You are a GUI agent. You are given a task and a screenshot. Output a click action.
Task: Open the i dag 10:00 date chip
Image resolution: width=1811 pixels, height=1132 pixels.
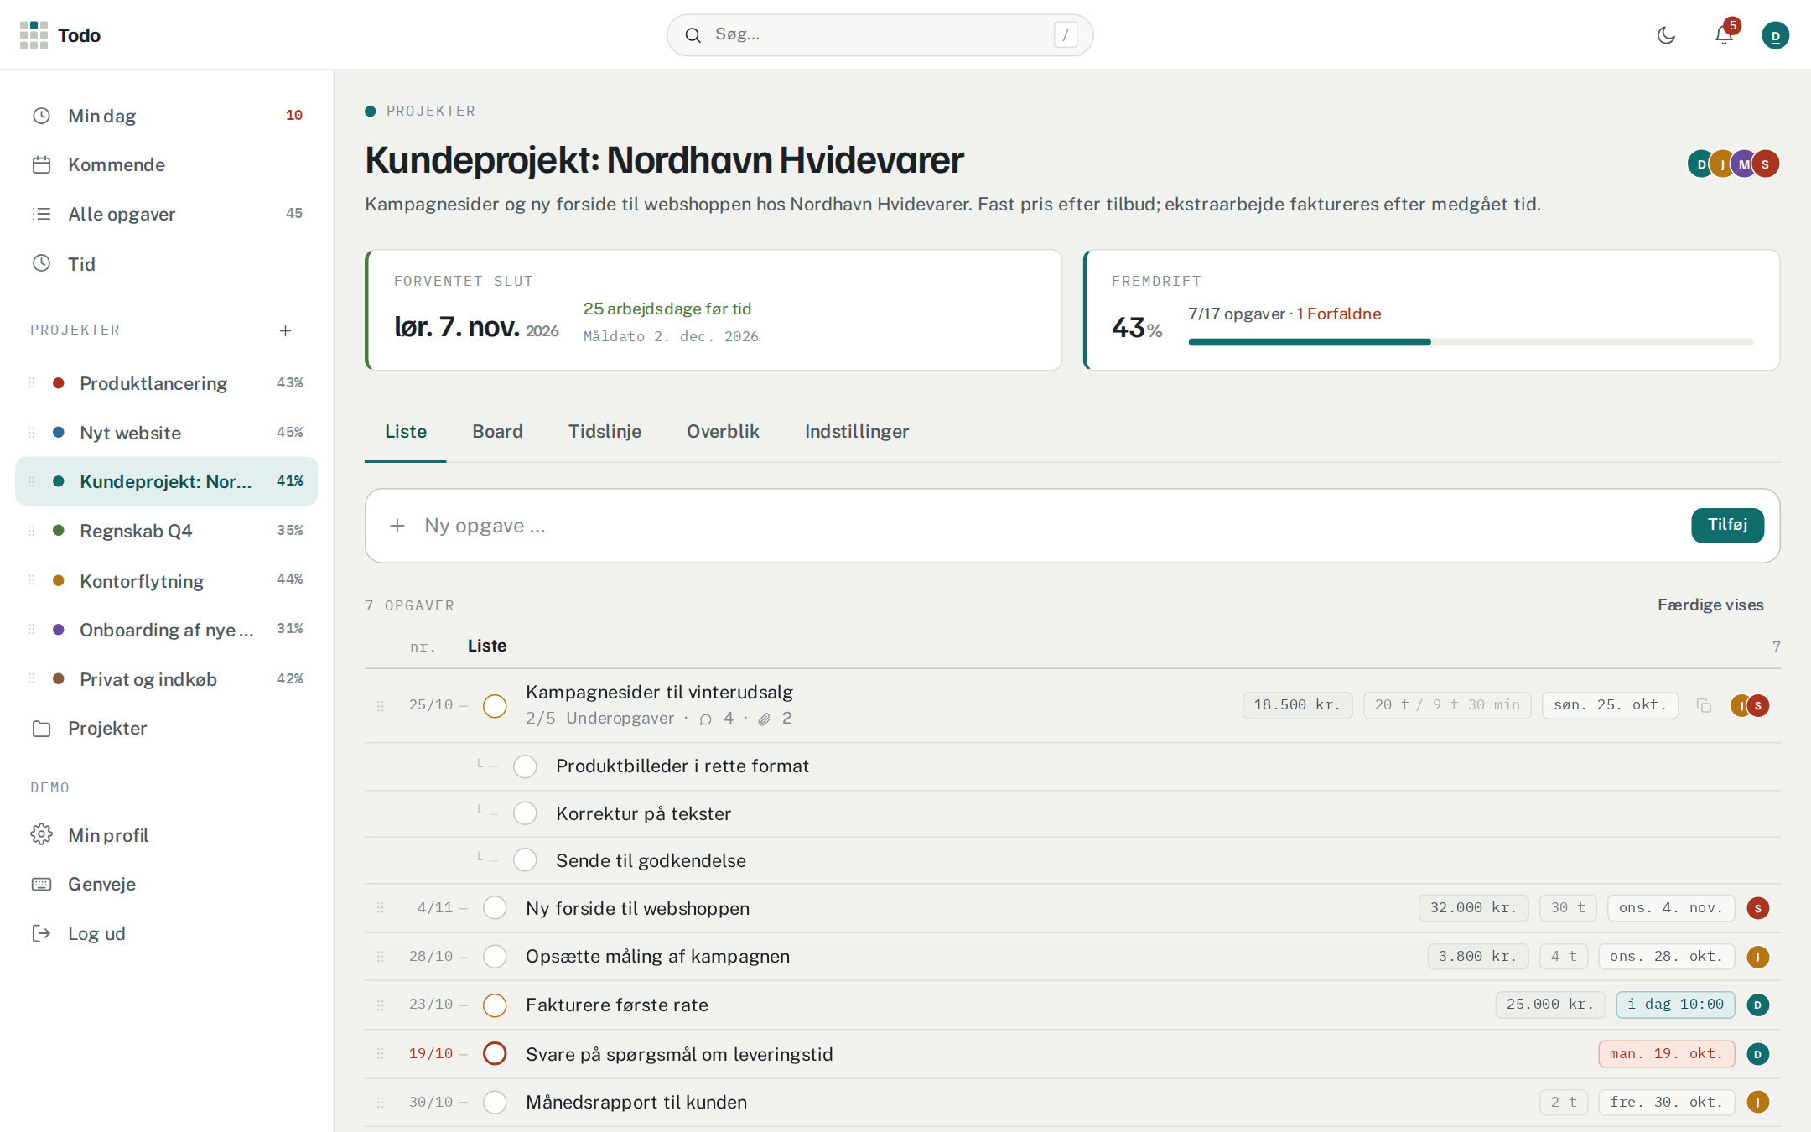[x=1675, y=1005]
